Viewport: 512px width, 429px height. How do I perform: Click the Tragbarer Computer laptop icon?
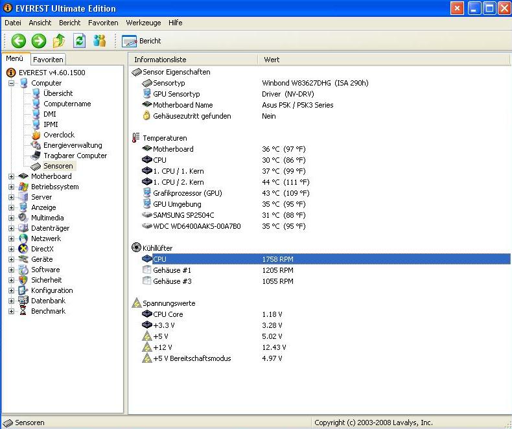point(36,156)
